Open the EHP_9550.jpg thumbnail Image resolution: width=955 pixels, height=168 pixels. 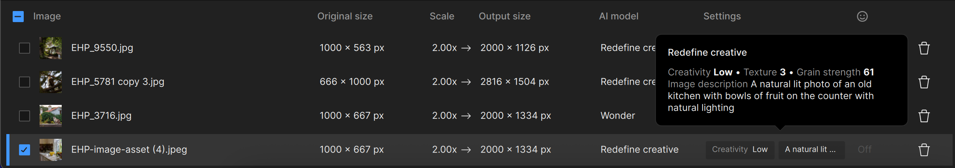click(51, 48)
